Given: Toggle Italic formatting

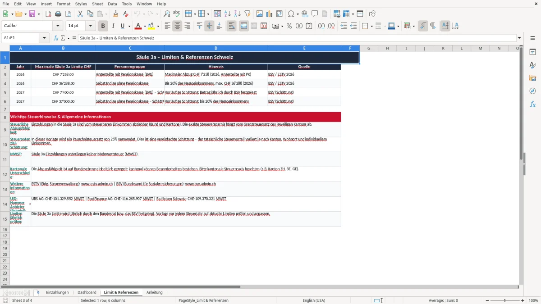Looking at the screenshot, I should (113, 26).
